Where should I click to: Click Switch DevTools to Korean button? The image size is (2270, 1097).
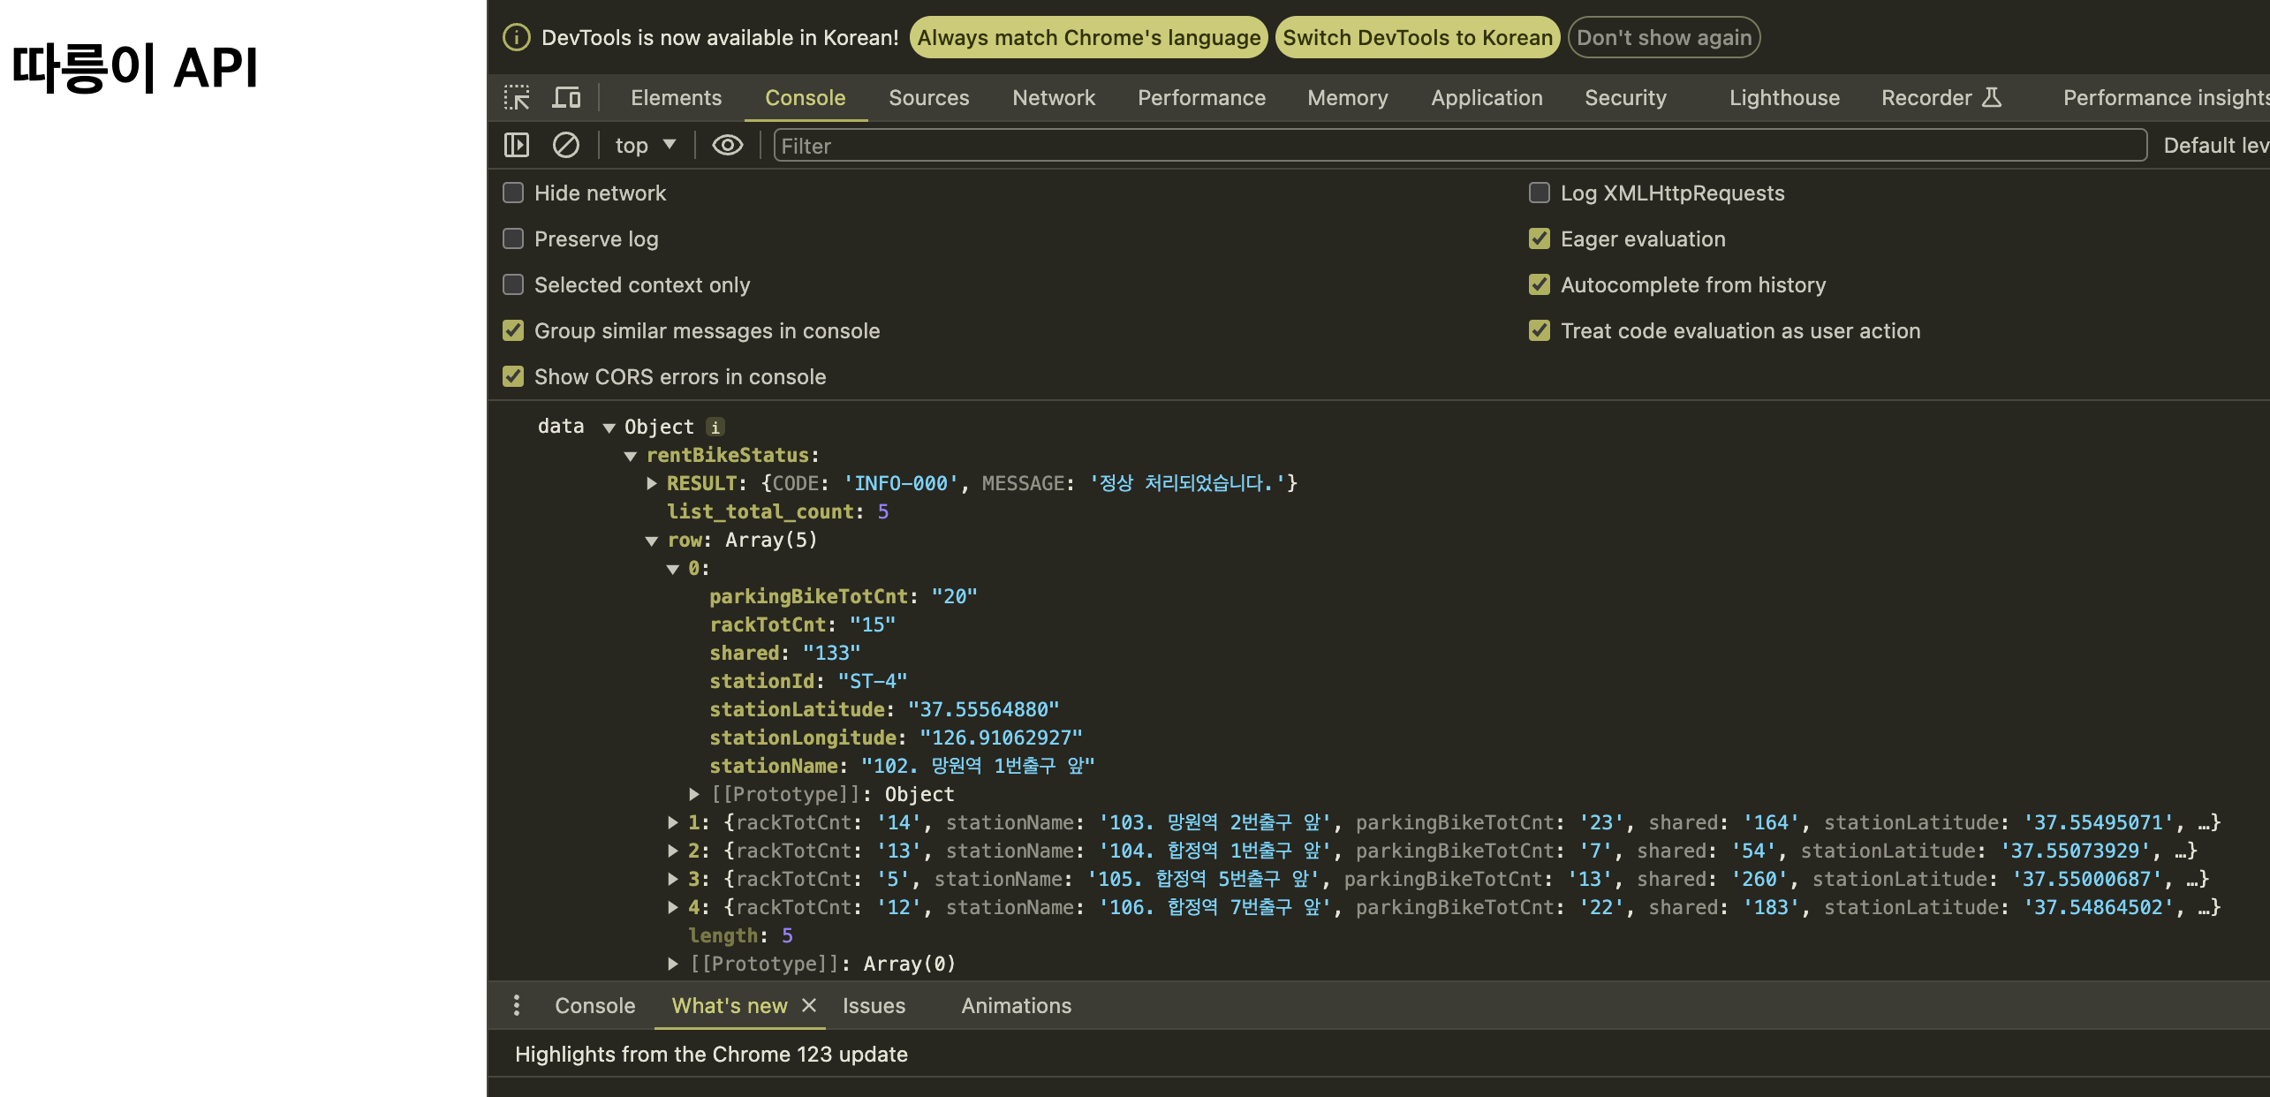click(x=1417, y=37)
